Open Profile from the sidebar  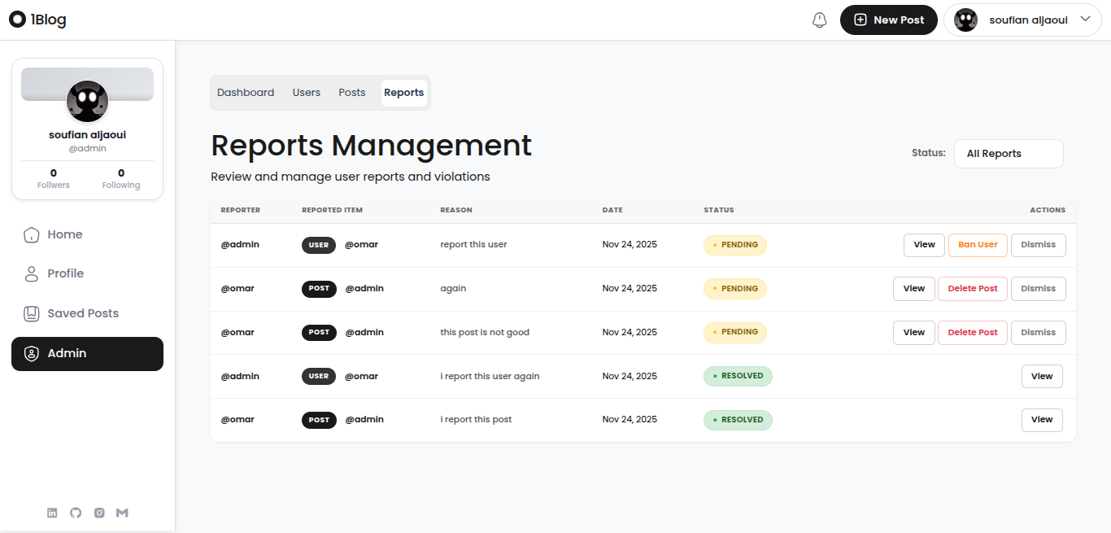pos(87,274)
